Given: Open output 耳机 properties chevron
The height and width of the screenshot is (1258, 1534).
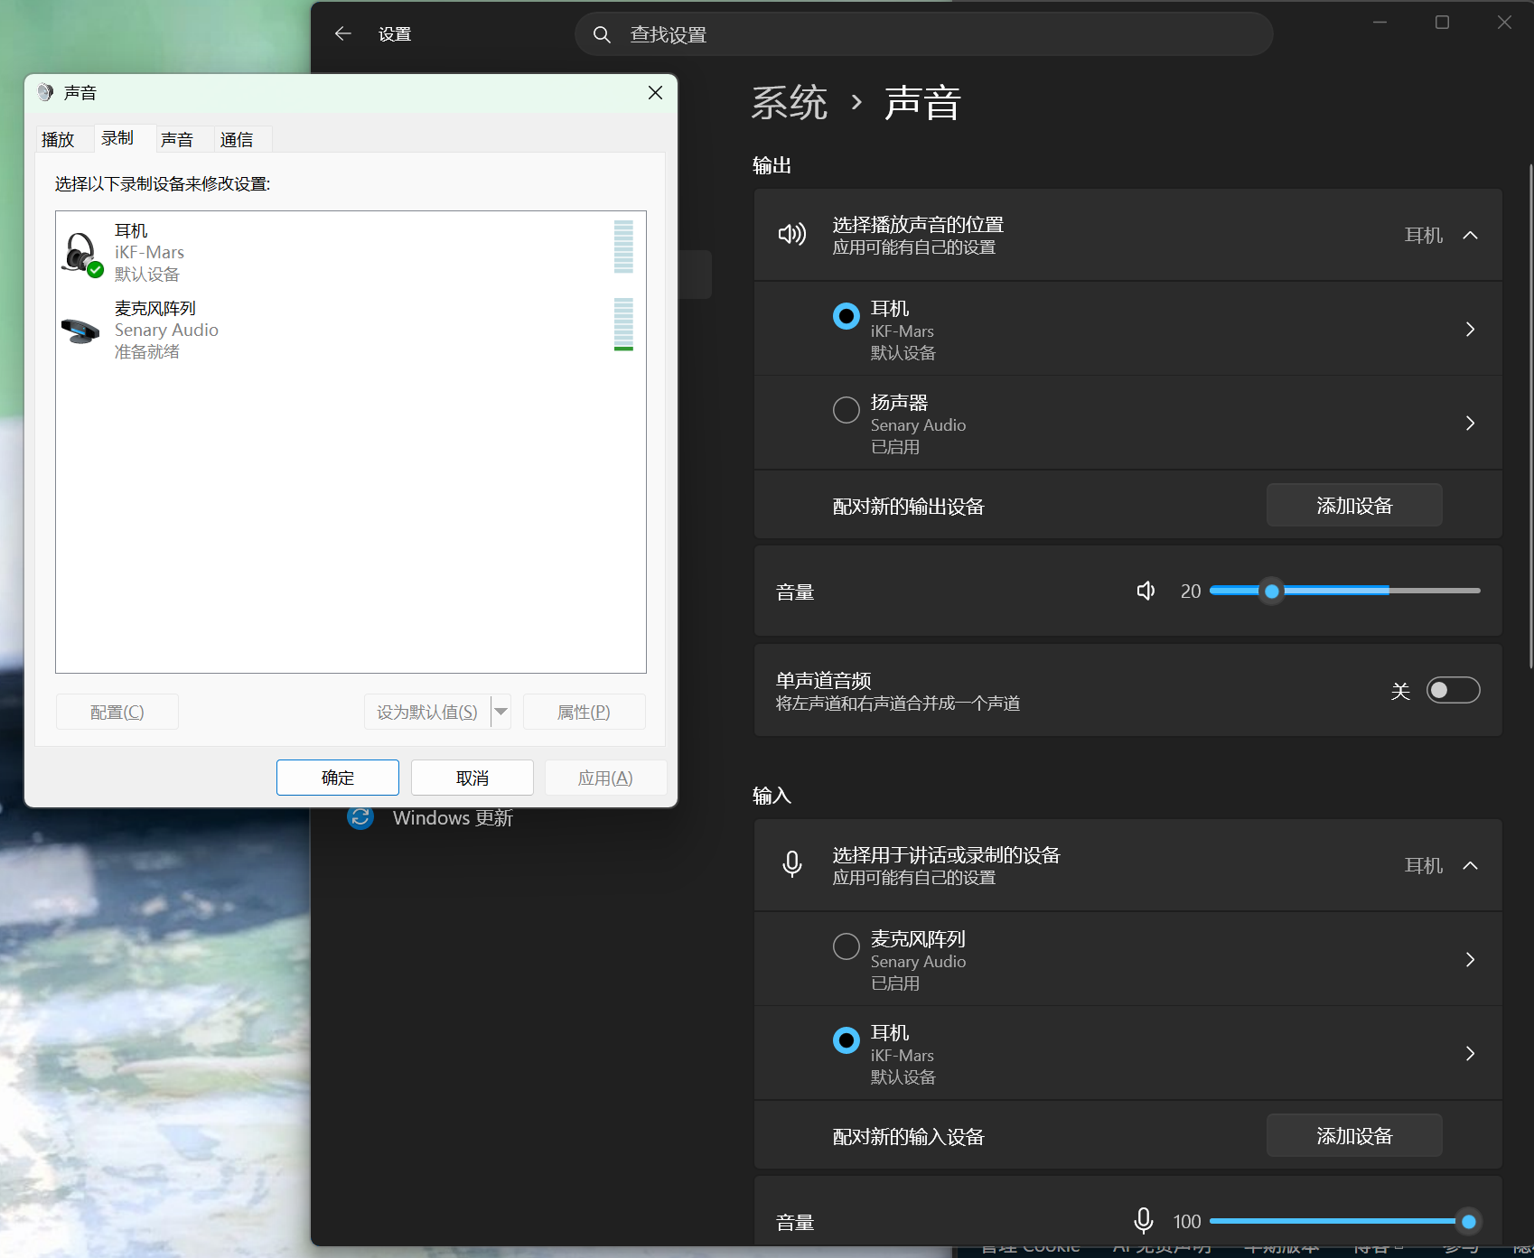Looking at the screenshot, I should (1470, 329).
